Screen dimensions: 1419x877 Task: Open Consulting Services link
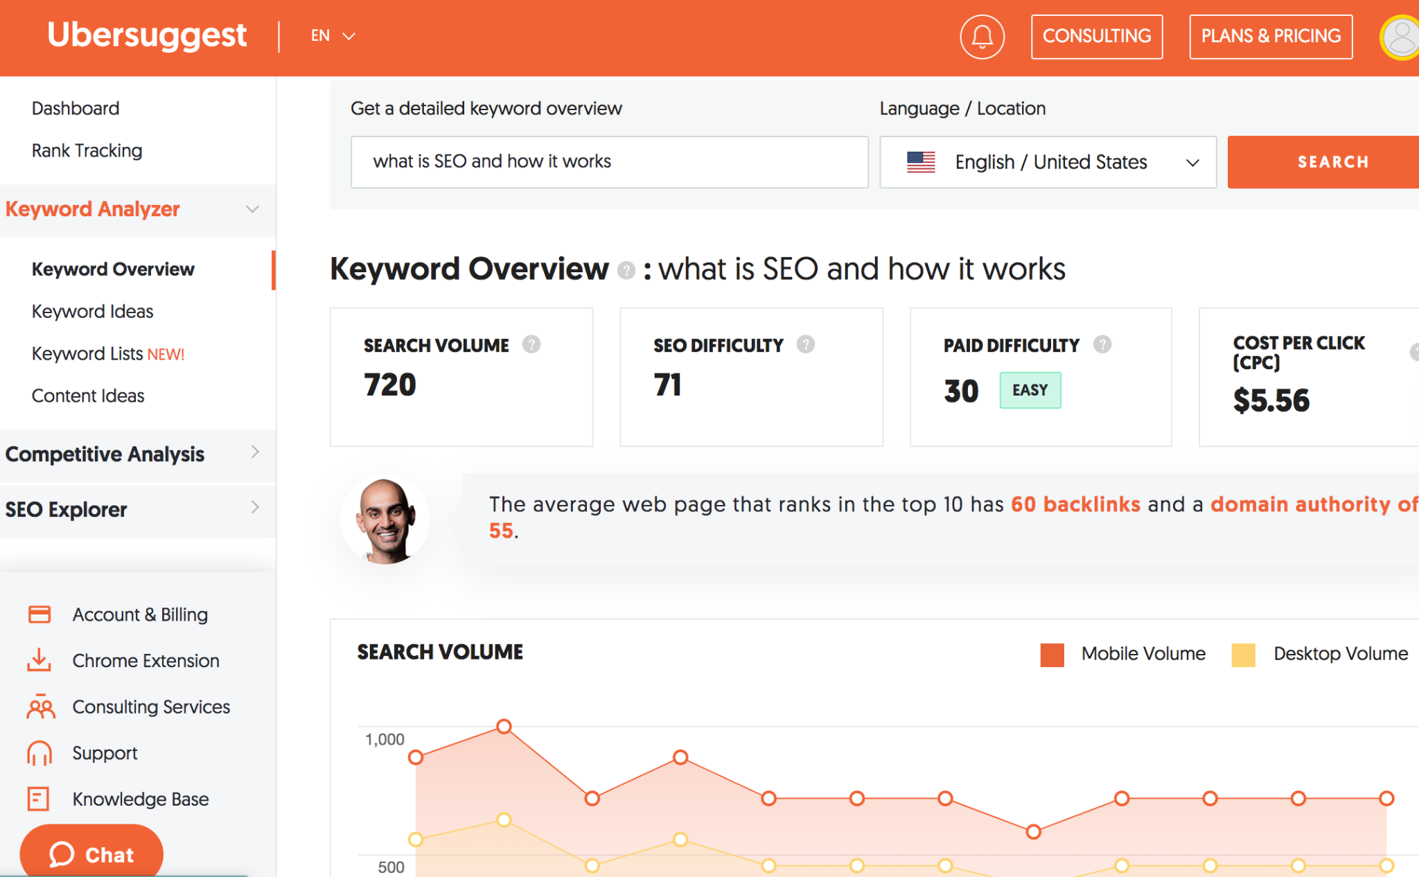pyautogui.click(x=151, y=707)
